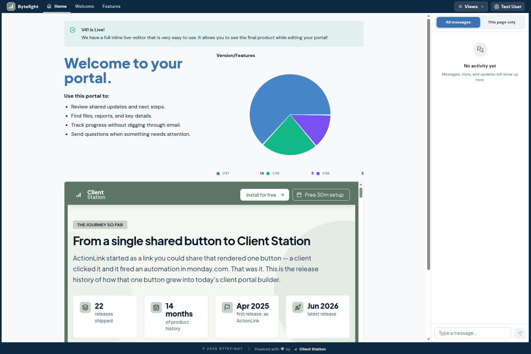
Task: Click the Welcome to your portal heading
Action: tap(123, 71)
